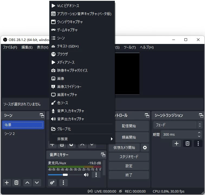This screenshot has width=205, height=195.
Task: Select ウィンドウキャプチャ from source menu
Action: click(x=70, y=22)
